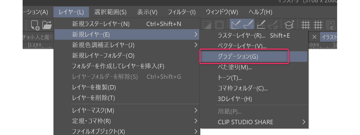This screenshot has height=135, width=360.
Task: Create a 新規レイヤーフォルダー(O)
Action: [x=103, y=56]
